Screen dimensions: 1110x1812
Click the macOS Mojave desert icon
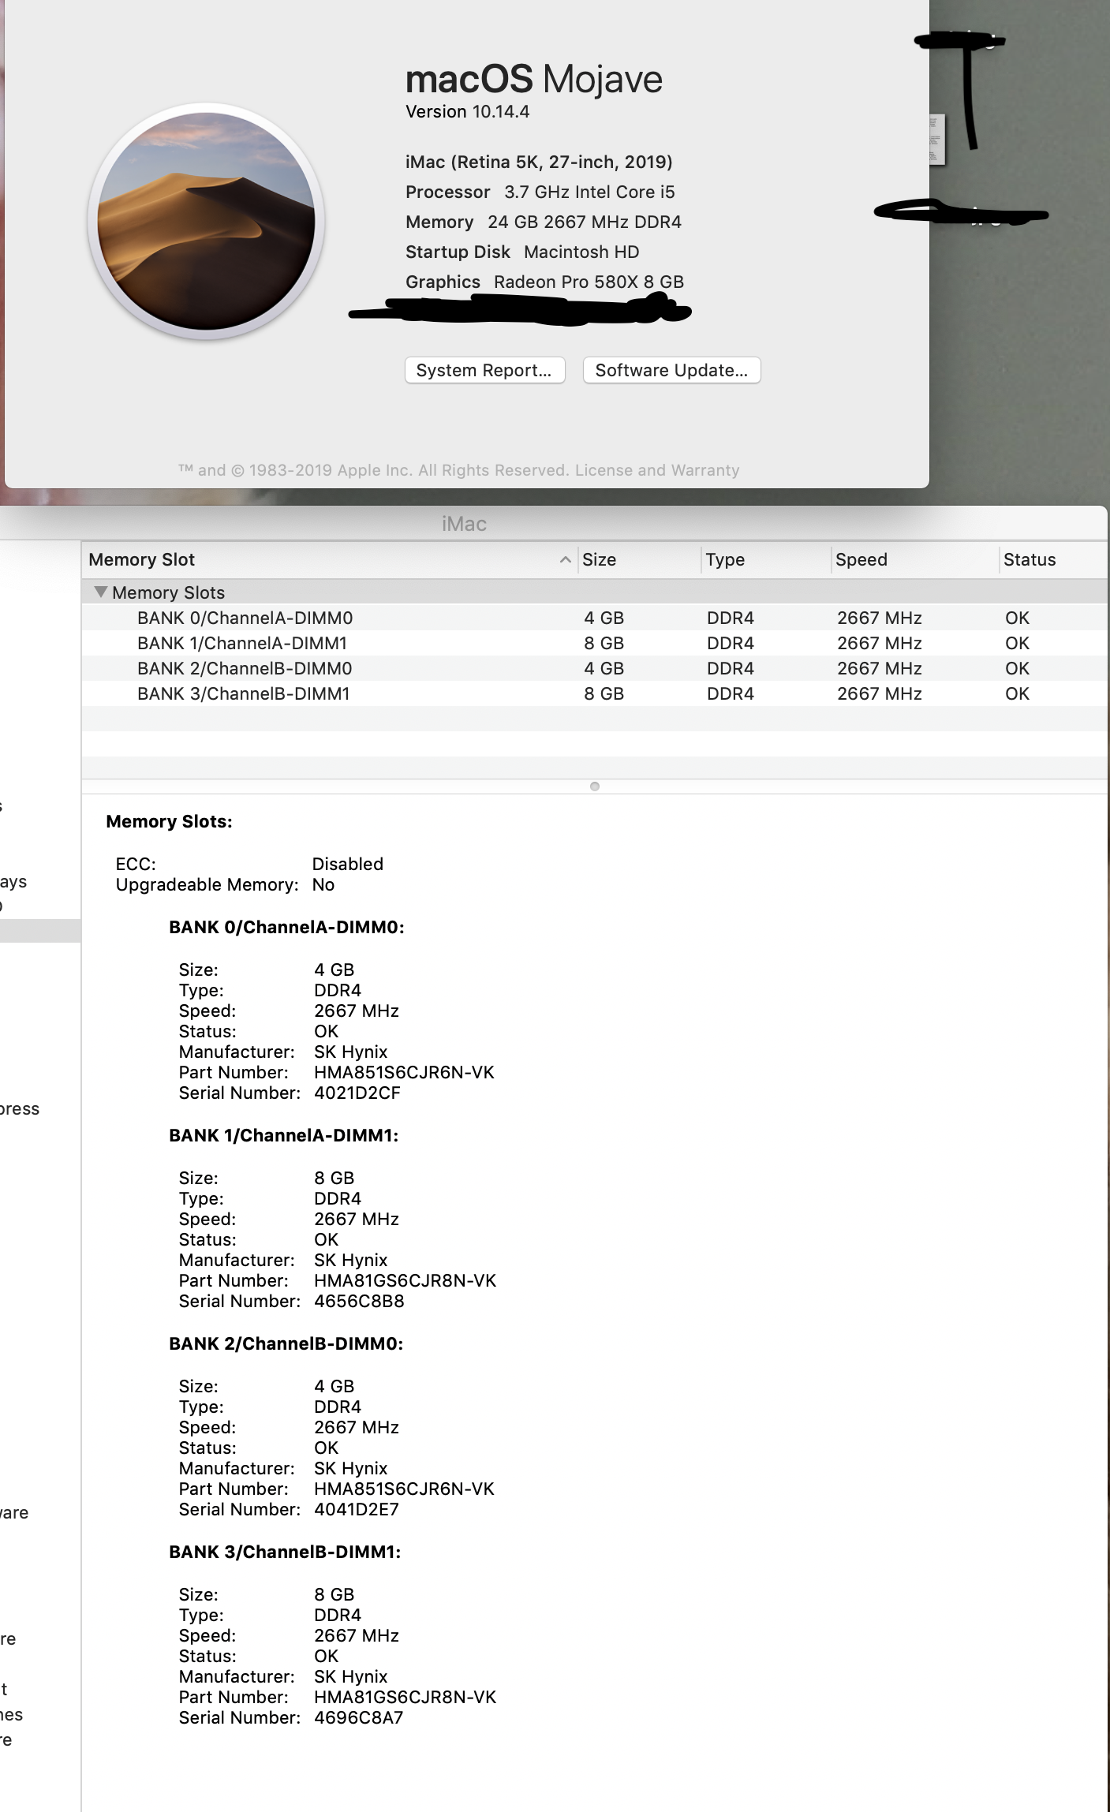point(206,221)
